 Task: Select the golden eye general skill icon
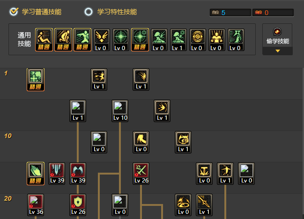coord(198,40)
